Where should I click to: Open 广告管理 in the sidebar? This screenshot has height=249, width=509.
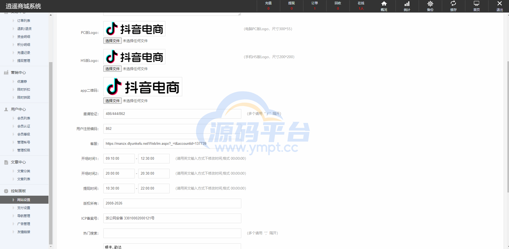click(x=24, y=224)
